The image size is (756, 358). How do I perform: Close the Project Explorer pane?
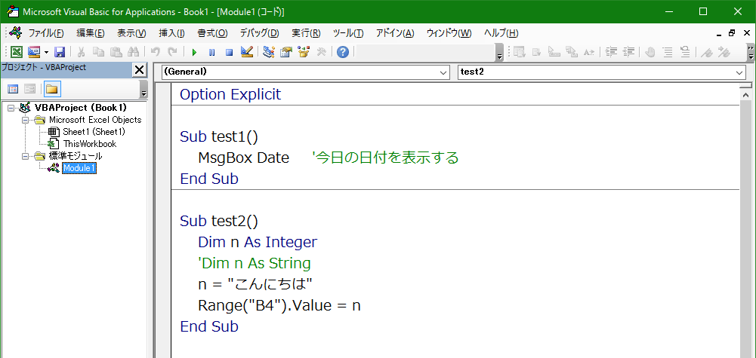[x=139, y=70]
